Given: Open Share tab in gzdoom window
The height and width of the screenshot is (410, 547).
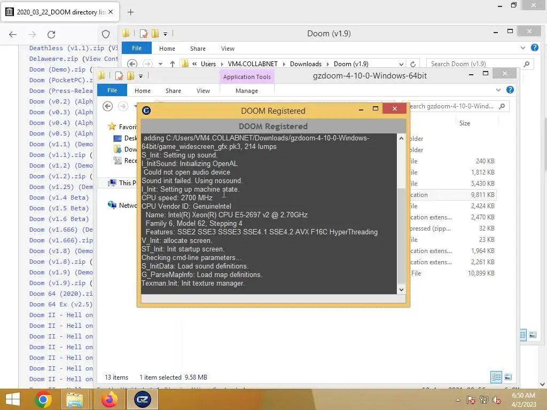Looking at the screenshot, I should (x=174, y=91).
